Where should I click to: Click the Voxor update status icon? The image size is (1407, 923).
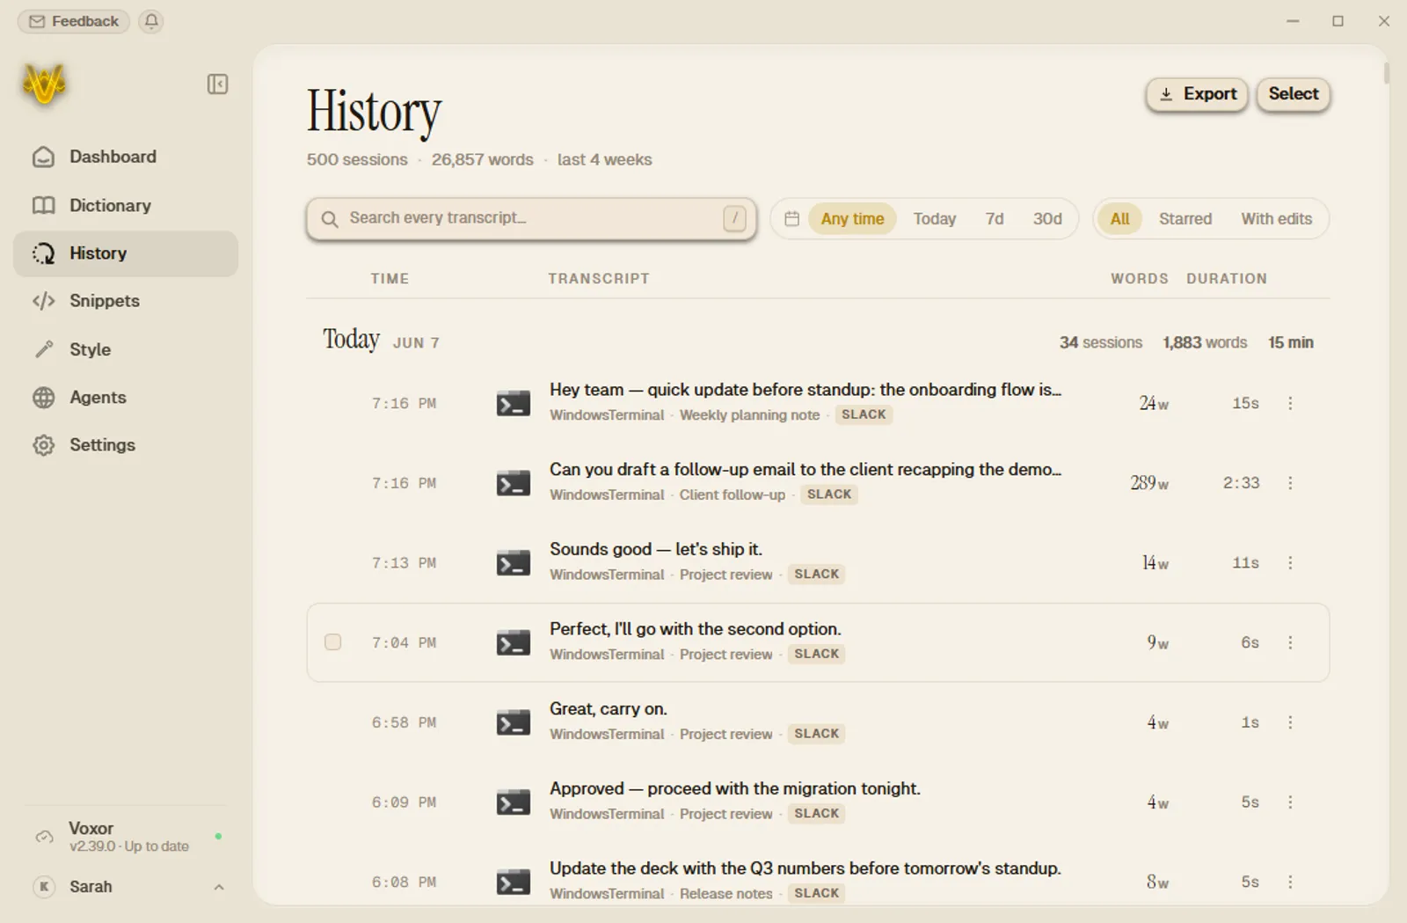coord(44,837)
